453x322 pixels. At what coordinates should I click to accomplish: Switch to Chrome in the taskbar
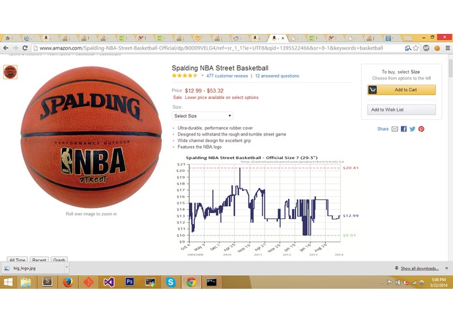[x=191, y=282]
